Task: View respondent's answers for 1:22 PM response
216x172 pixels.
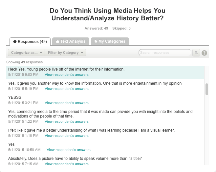Action: click(67, 121)
